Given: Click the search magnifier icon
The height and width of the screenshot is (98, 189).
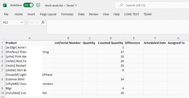Looking at the screenshot, I should click(121, 5).
